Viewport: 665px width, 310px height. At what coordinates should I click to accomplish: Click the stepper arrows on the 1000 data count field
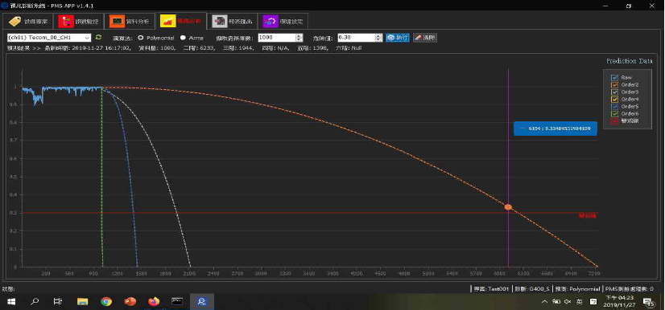[299, 38]
